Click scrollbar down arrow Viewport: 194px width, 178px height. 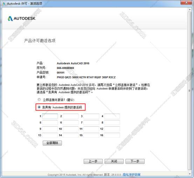[x=189, y=174]
